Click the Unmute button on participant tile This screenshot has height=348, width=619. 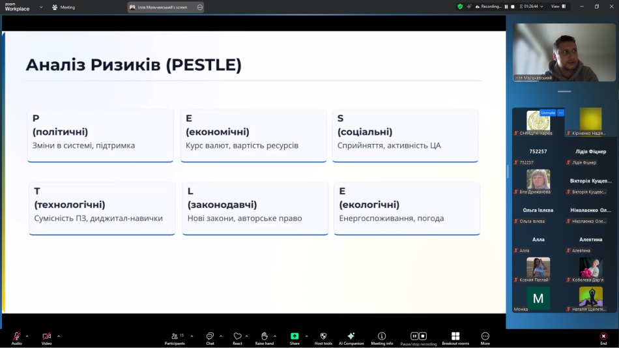[548, 113]
